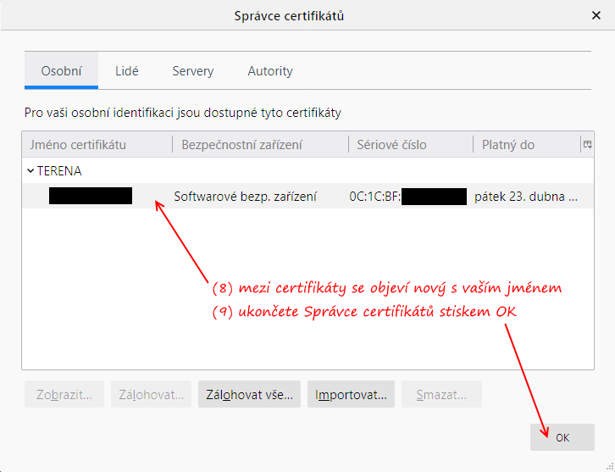This screenshot has height=472, width=615.
Task: Sort by Jméno certifikátu column header
Action: 97,144
